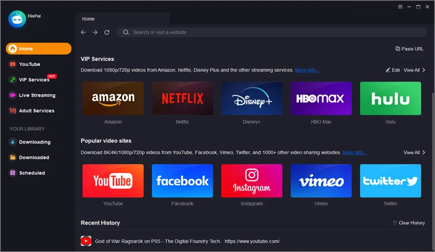Click YouTube icon in Recent History row
Screen dimensions: 435x252
(86, 241)
